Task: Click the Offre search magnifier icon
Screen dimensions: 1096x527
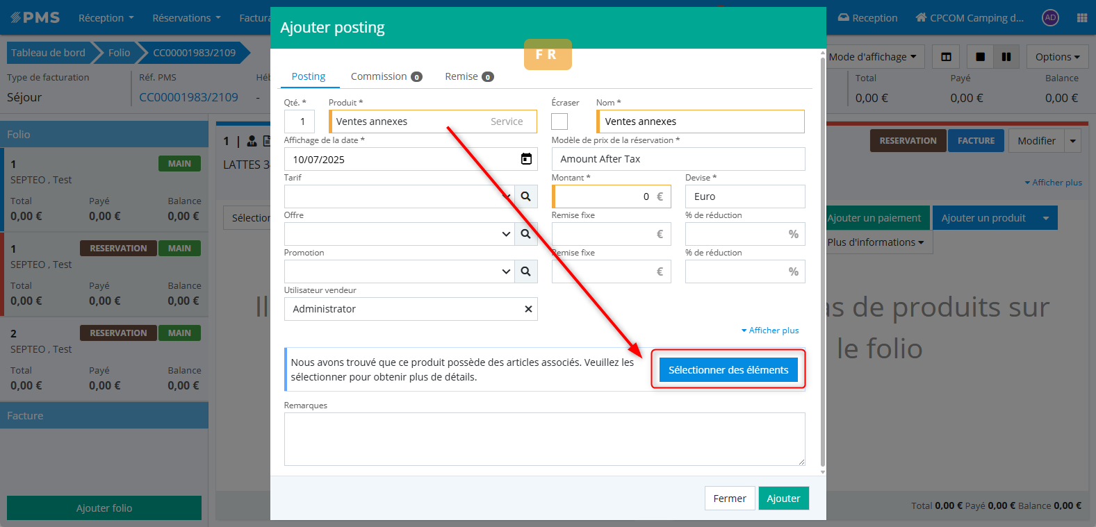Action: (526, 234)
